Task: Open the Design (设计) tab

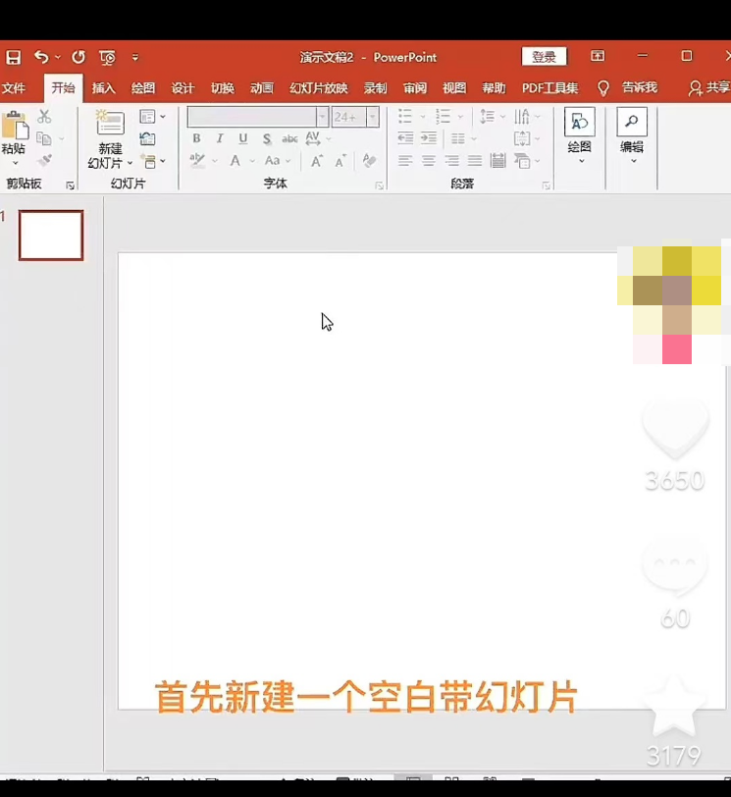Action: 183,88
